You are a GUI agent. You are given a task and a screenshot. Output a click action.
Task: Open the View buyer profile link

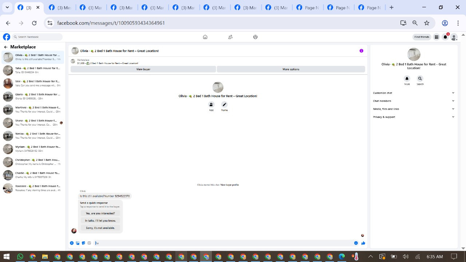(x=229, y=185)
